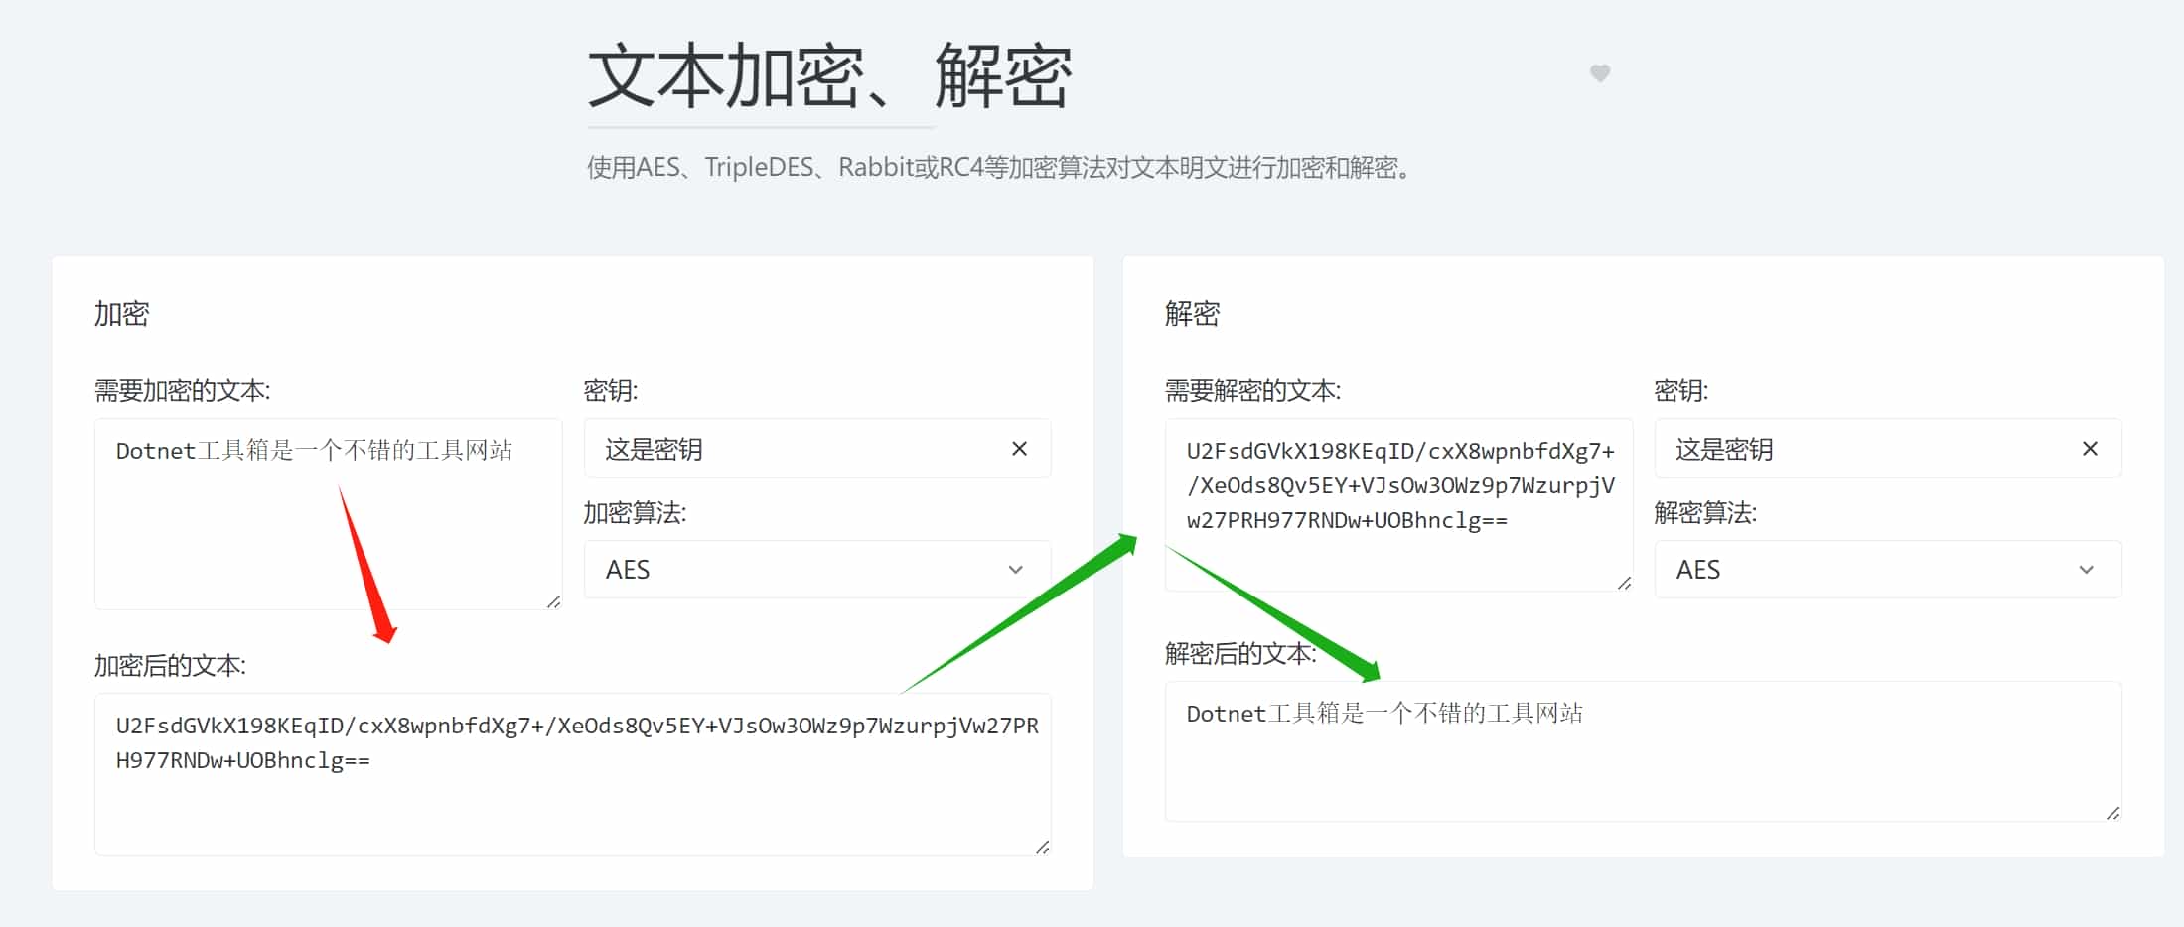2184x927 pixels.
Task: Open the 解密算法 AES dropdown
Action: click(1887, 570)
